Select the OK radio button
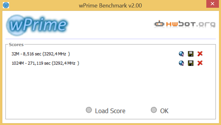This screenshot has width=221, height=125. [154, 110]
